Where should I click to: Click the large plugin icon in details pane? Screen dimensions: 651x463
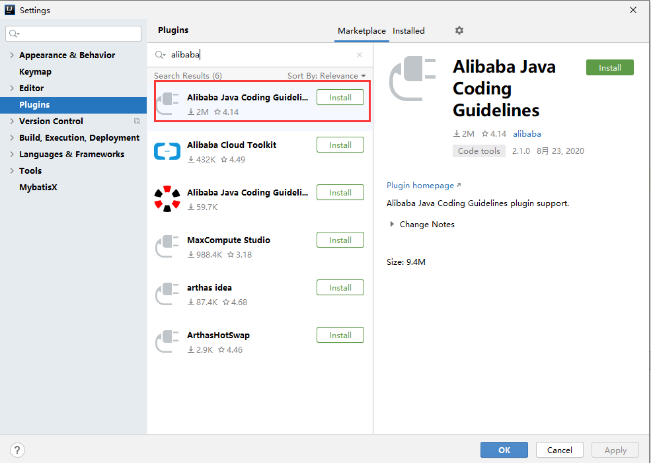pos(412,79)
